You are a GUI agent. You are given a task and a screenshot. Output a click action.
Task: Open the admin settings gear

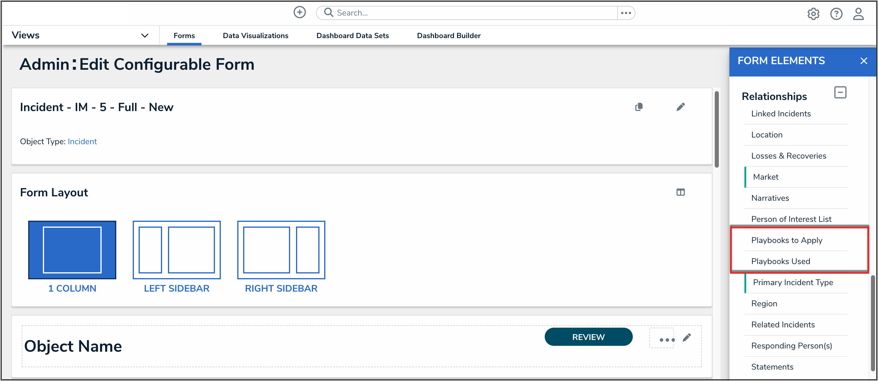pos(813,14)
